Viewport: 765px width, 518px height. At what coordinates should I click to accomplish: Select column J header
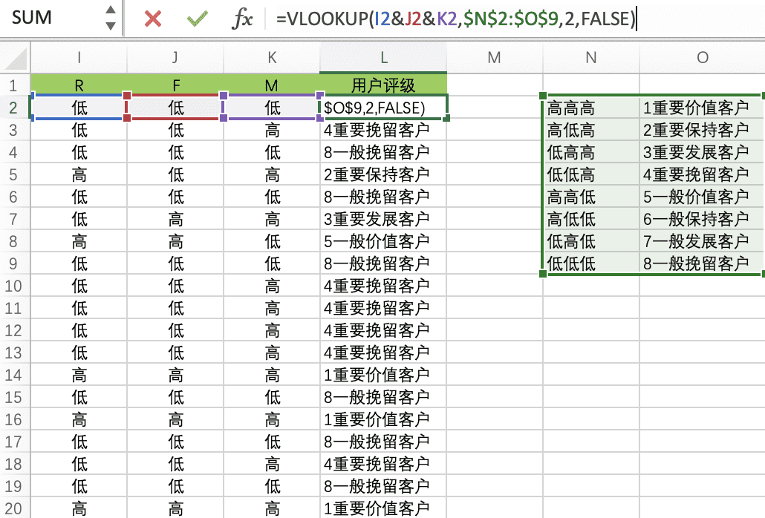pos(175,57)
